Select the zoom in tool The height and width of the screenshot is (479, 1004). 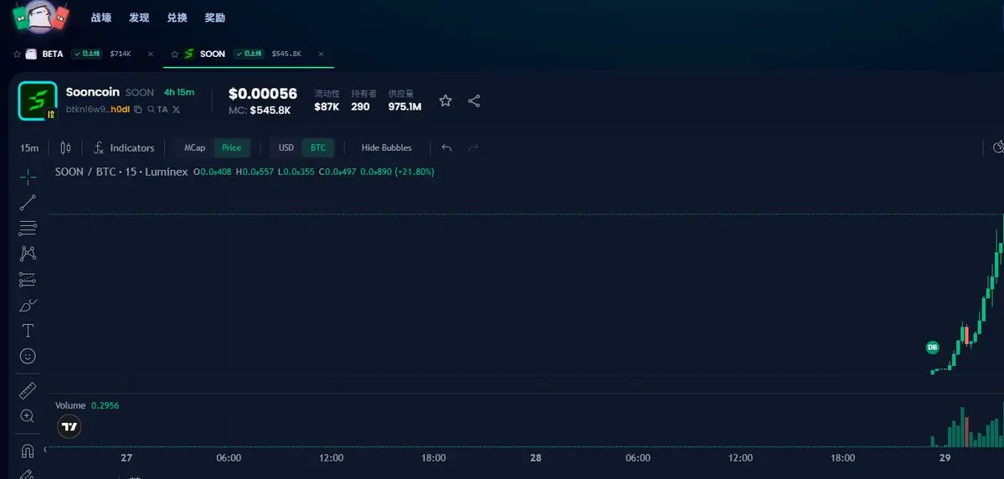[x=28, y=416]
